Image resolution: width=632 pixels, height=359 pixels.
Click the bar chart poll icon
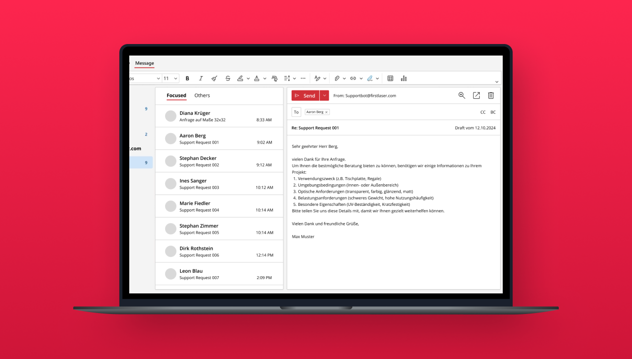coord(404,79)
